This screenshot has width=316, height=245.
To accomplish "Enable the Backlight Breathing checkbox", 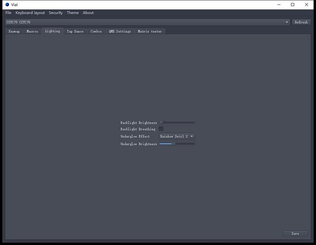I will click(161, 129).
